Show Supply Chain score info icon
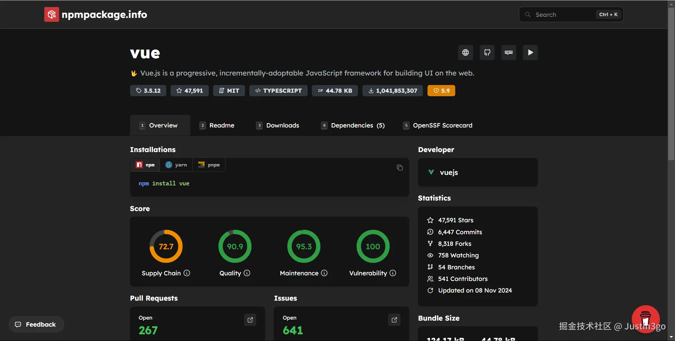 tap(187, 273)
